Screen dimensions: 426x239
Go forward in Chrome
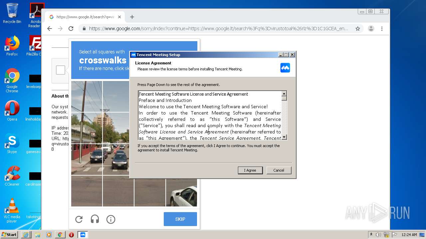60,29
